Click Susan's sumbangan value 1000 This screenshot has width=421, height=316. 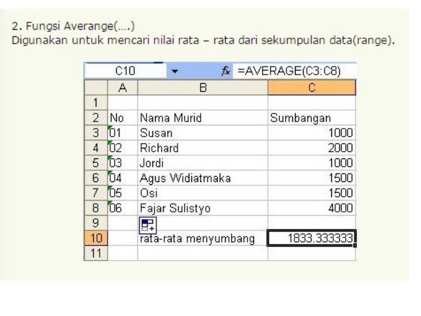pos(311,133)
